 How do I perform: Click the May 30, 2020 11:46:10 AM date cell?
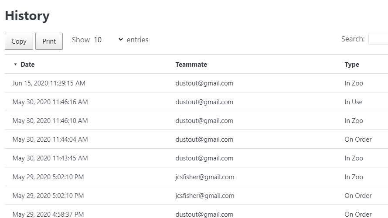[x=50, y=120]
